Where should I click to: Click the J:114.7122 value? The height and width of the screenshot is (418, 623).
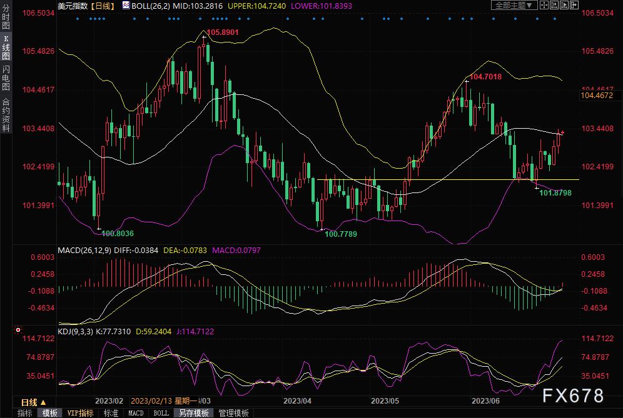[195, 331]
